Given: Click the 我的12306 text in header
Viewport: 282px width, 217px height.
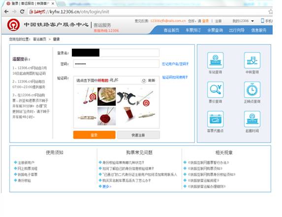Looking at the screenshot, I should 241,21.
